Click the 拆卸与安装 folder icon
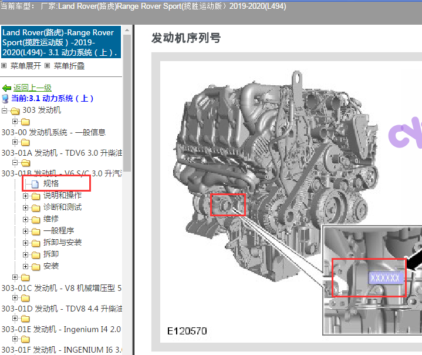The width and height of the screenshot is (422, 355). 36,244
